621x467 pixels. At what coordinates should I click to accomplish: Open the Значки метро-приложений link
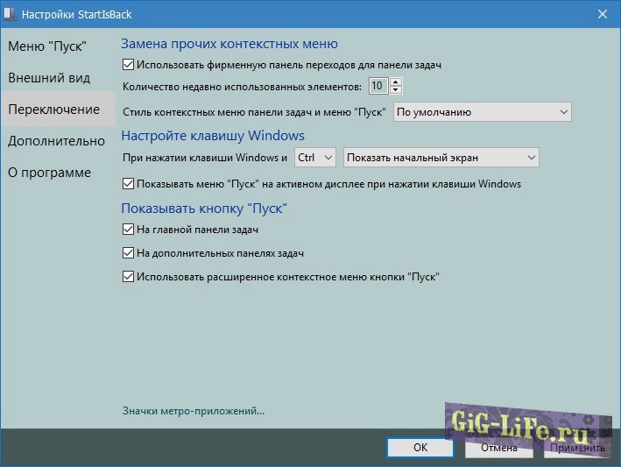pyautogui.click(x=194, y=410)
